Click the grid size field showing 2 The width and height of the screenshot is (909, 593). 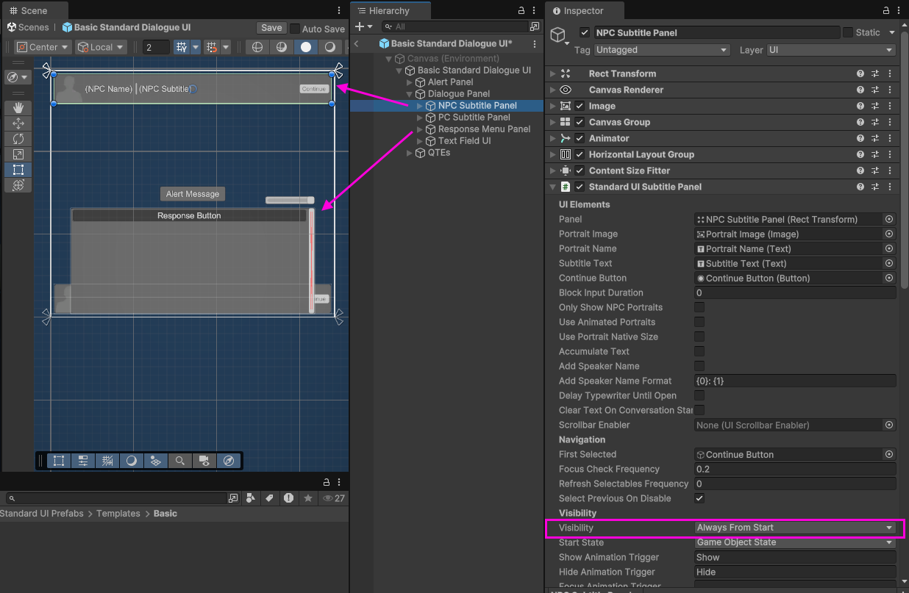[x=156, y=47]
